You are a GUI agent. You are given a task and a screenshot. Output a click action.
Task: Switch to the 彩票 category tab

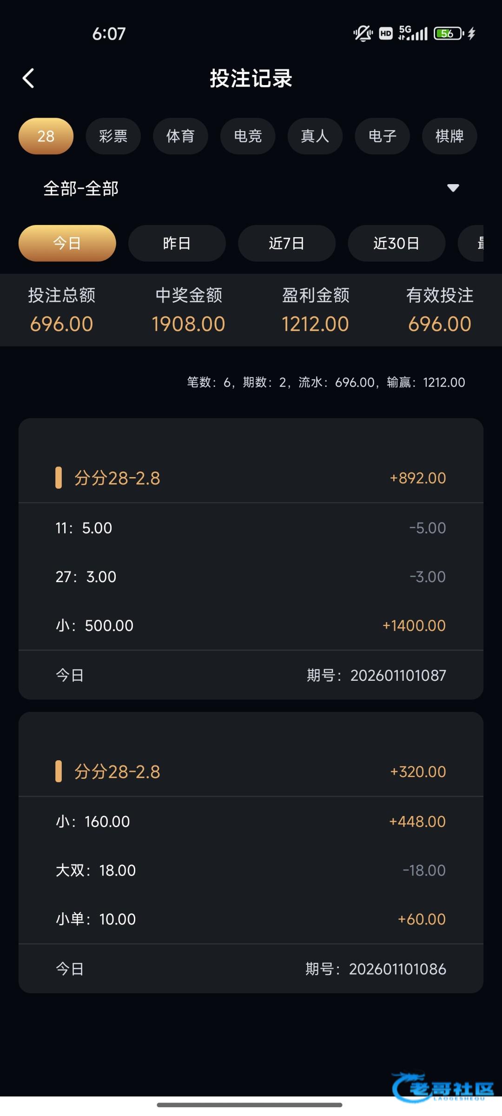(x=113, y=136)
